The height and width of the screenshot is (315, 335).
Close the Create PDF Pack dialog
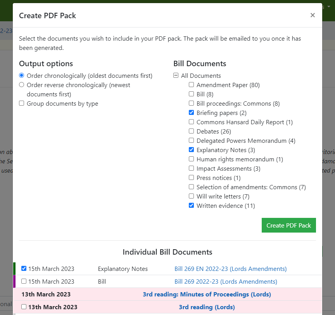tap(313, 15)
